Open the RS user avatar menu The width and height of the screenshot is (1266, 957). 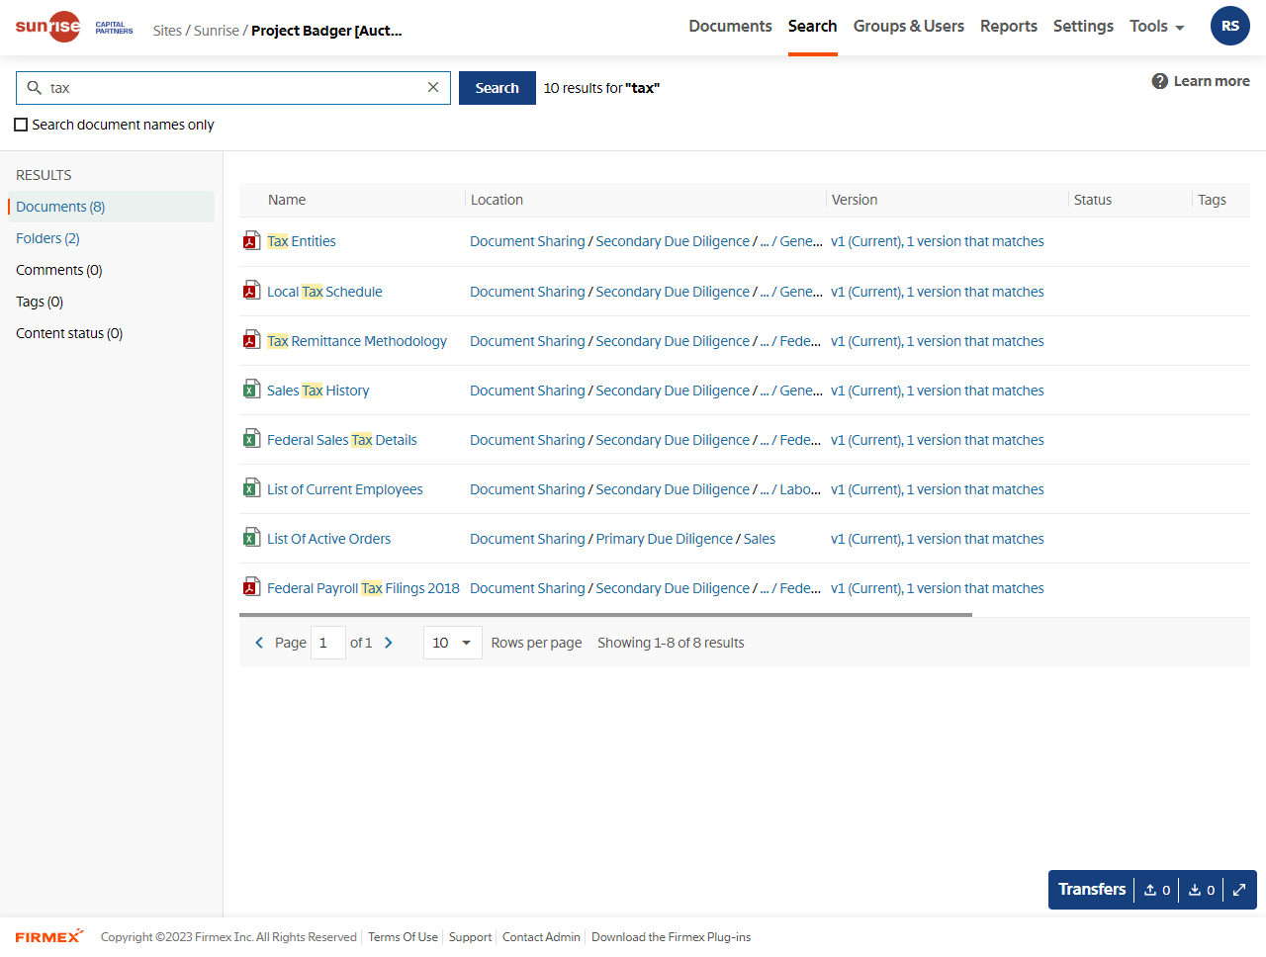1229,26
